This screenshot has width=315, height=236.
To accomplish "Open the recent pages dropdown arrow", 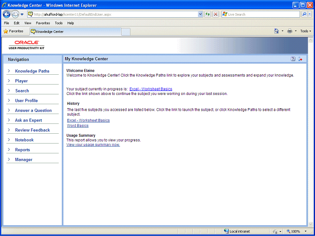I will coord(22,14).
